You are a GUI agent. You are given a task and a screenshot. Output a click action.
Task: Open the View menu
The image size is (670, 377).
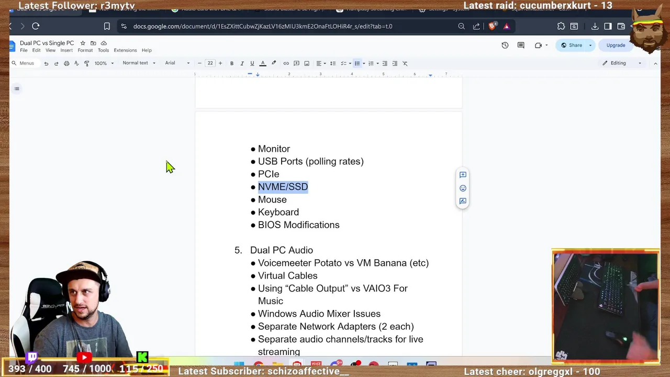tap(50, 50)
